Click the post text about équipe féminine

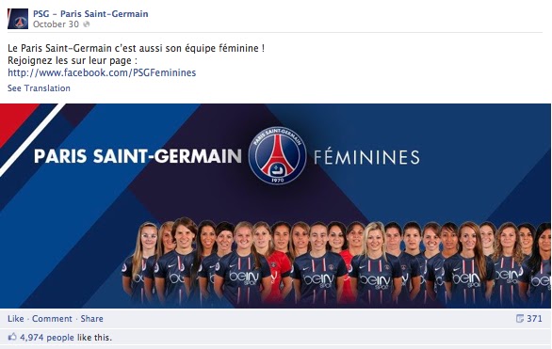[136, 48]
